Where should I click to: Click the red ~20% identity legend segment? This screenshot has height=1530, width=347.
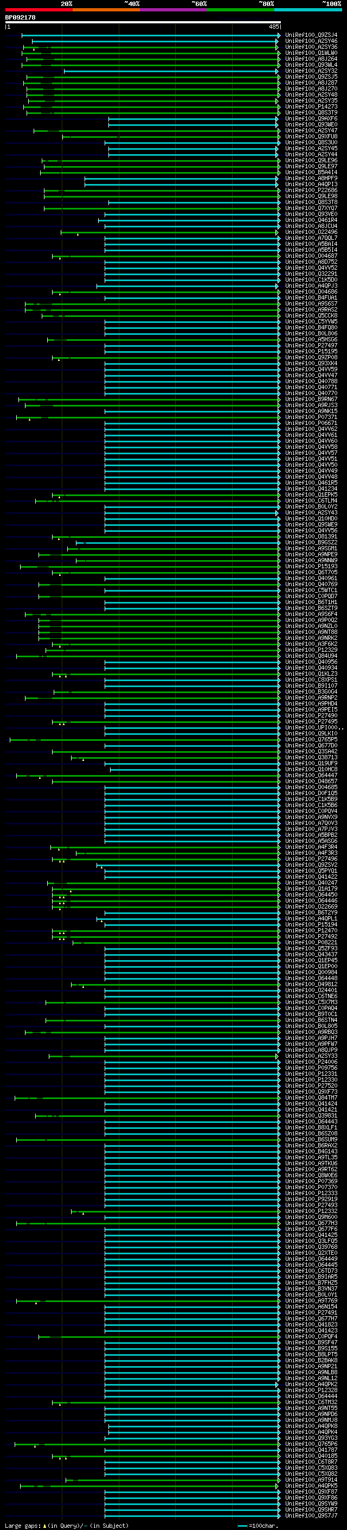pyautogui.click(x=38, y=10)
